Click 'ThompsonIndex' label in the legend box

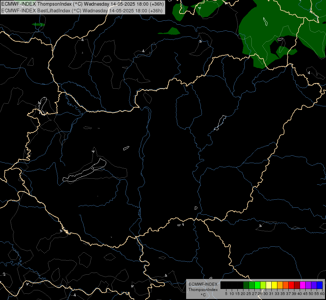(x=203, y=290)
